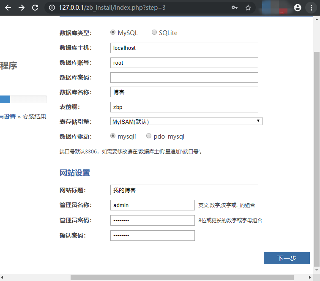Click vertical scrollbar up arrow
320x281 pixels.
[x=317, y=19]
